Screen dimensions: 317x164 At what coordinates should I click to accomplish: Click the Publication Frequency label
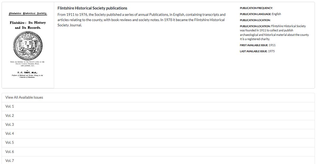tap(256, 8)
